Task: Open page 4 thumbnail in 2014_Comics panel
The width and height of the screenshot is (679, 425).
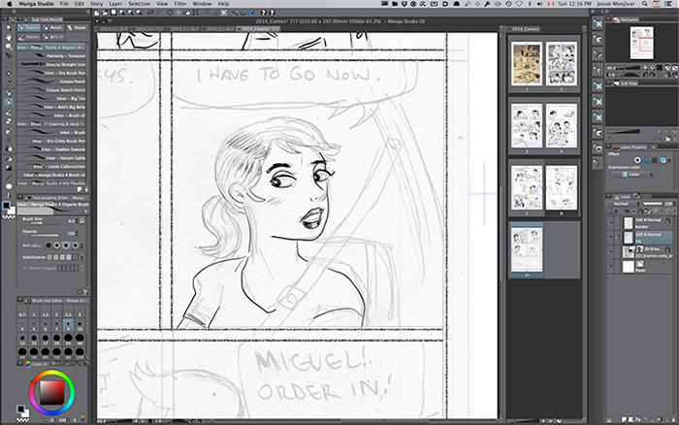Action: 562,125
